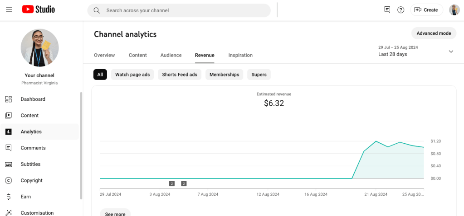Click the Customisation wand icon

click(x=9, y=213)
